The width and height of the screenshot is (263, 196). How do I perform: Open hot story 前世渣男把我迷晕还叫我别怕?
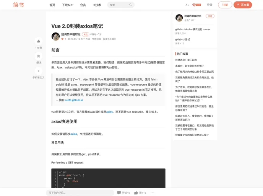[195, 108]
